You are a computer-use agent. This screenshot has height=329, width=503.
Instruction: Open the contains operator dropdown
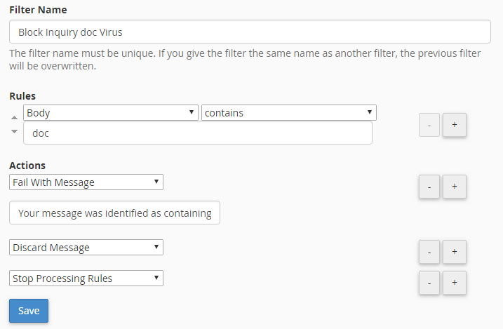[288, 112]
